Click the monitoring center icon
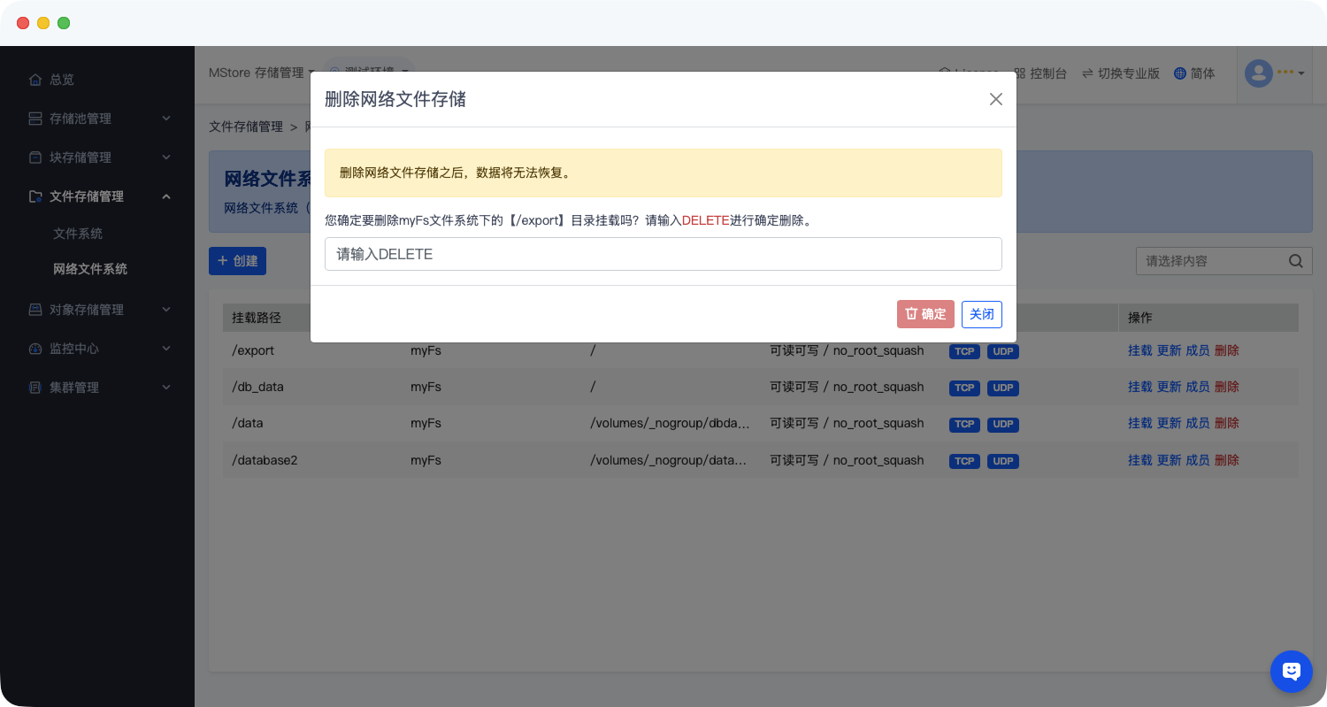Viewport: 1327px width, 707px height. pyautogui.click(x=35, y=349)
